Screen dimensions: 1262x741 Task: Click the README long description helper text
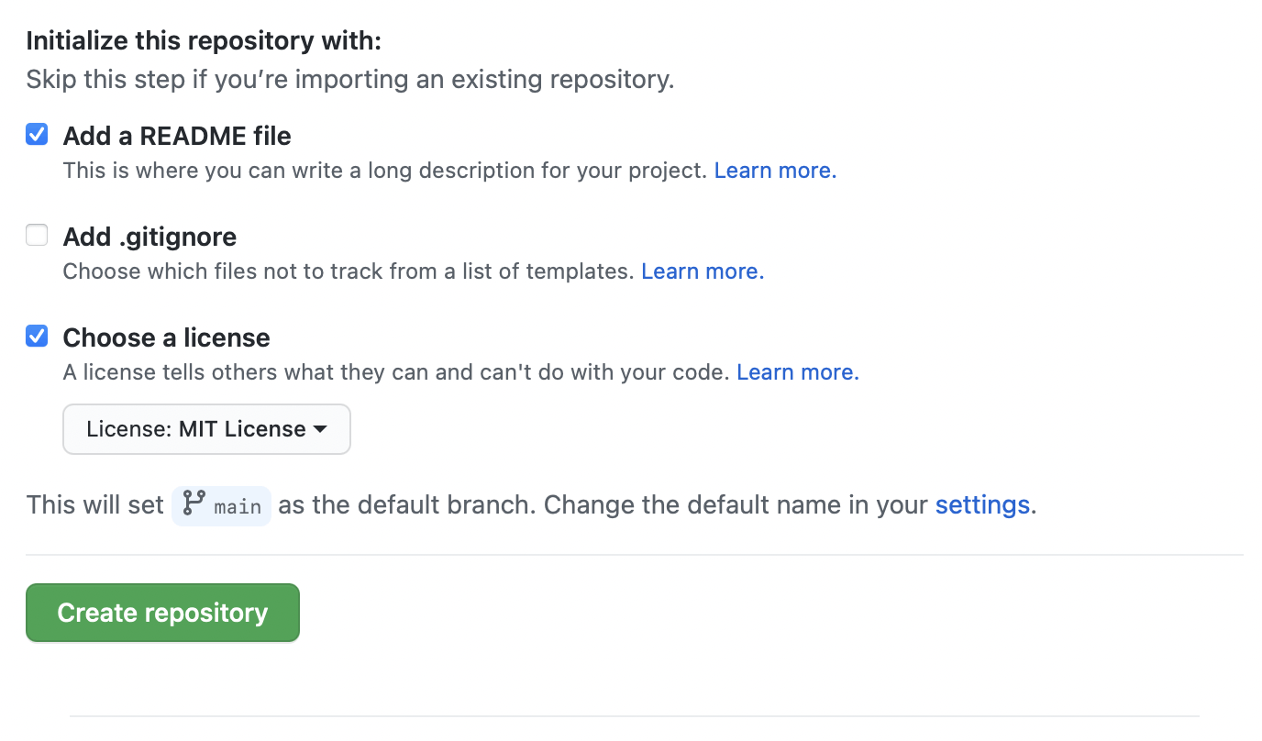387,171
